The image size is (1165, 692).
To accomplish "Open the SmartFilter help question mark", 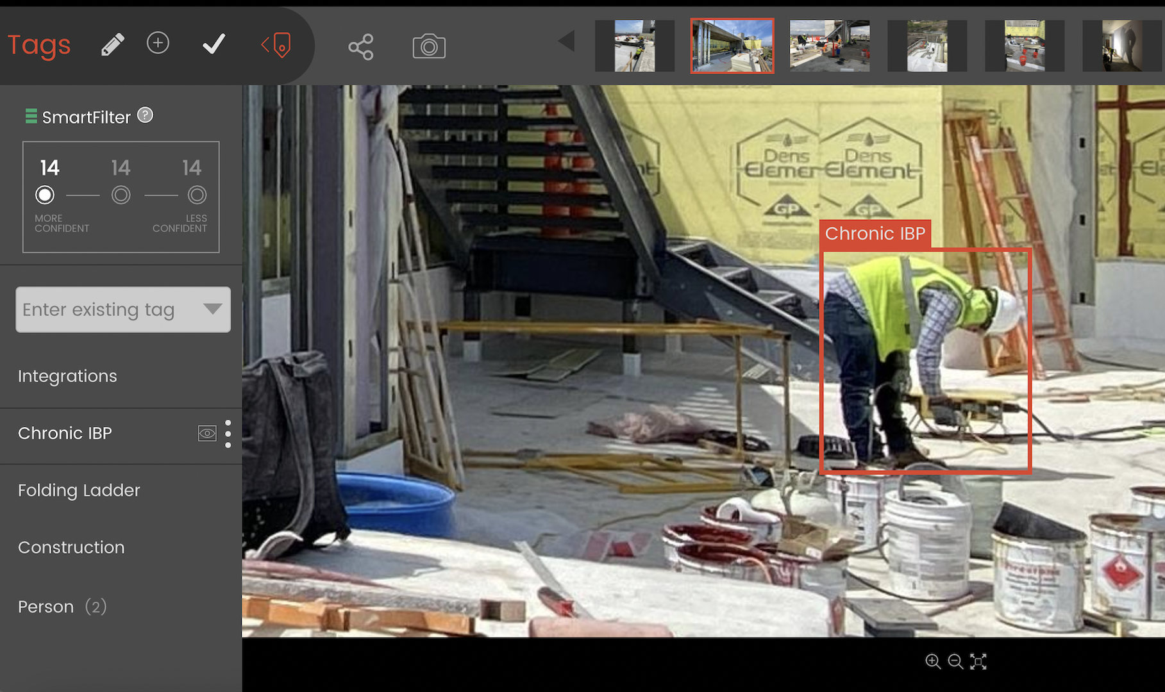I will [146, 115].
